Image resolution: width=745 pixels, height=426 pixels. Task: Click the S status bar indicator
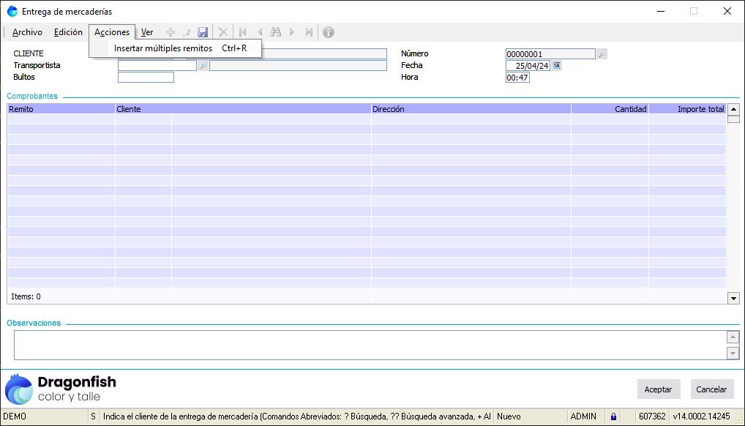click(94, 416)
